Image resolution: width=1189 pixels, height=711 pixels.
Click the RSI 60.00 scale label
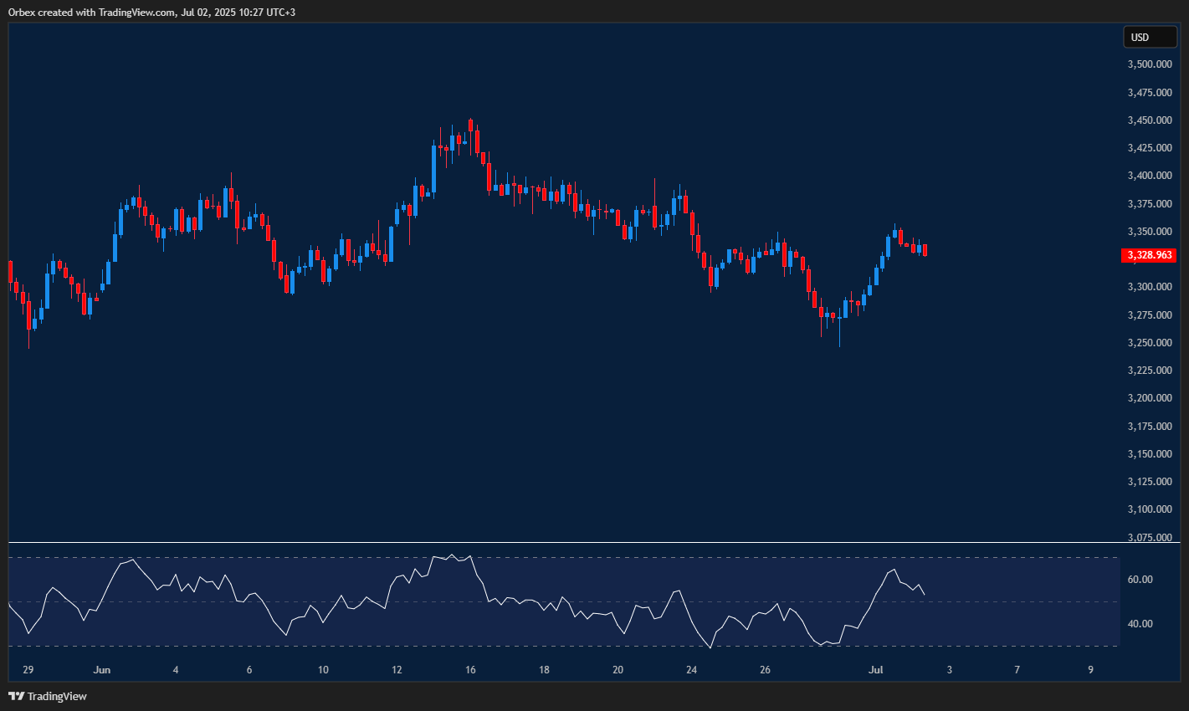pyautogui.click(x=1140, y=580)
